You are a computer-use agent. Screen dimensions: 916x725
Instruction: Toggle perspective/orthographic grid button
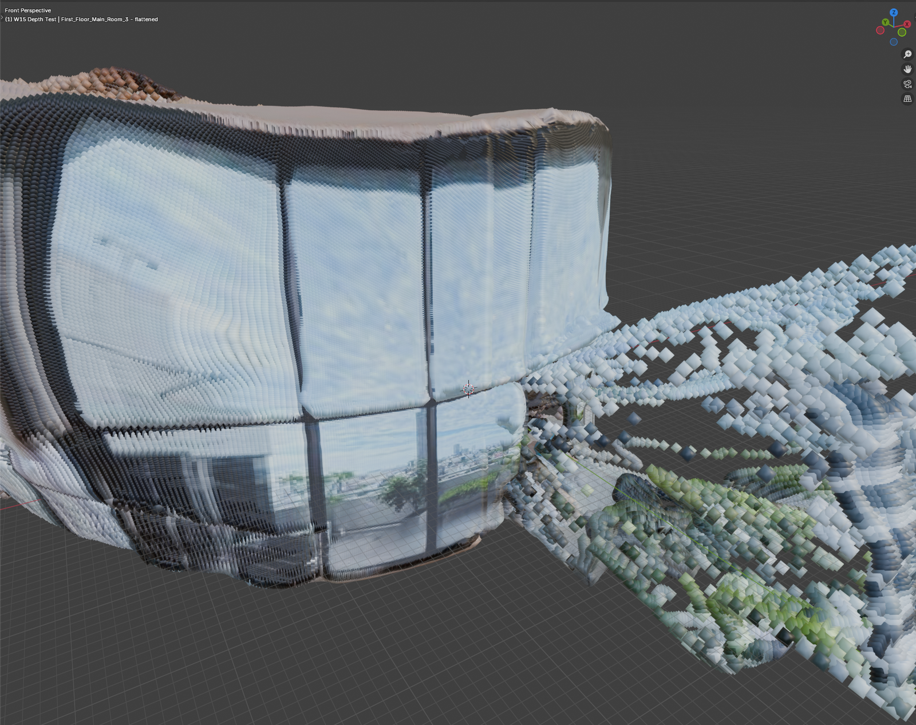tap(907, 99)
